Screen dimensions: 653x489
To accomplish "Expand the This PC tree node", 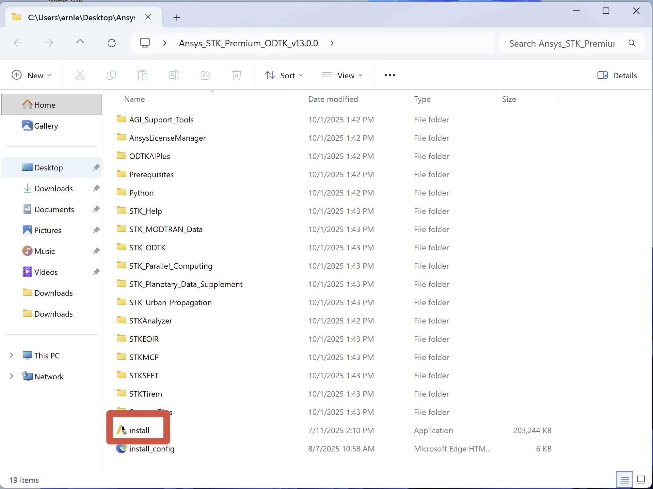I will [x=12, y=355].
